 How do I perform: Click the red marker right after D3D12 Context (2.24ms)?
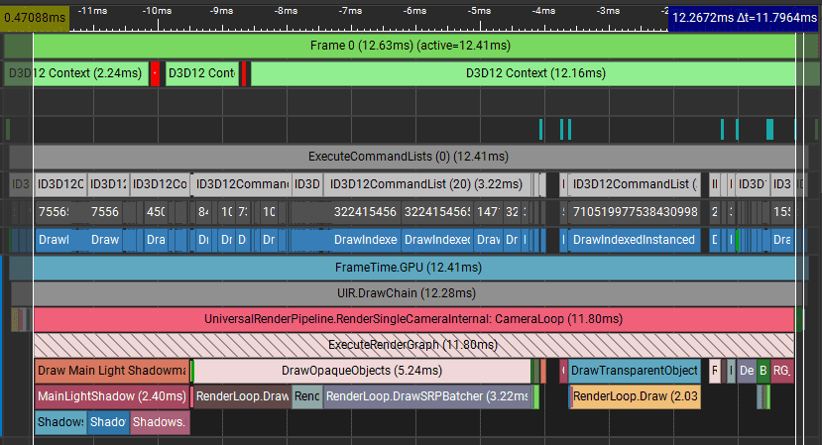click(155, 73)
